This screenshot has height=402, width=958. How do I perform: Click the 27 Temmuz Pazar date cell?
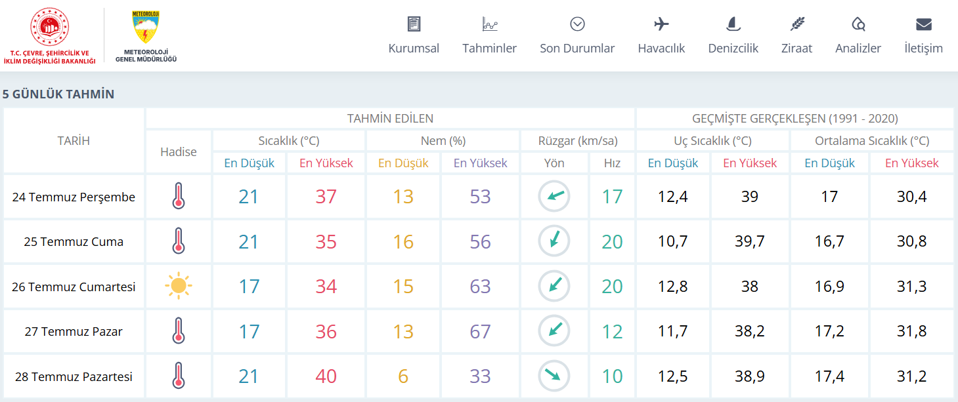74,332
